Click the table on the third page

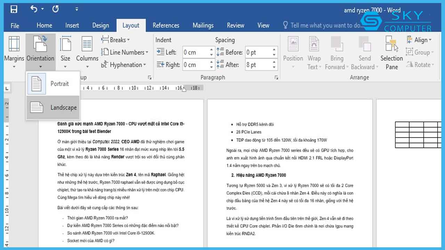418,134
